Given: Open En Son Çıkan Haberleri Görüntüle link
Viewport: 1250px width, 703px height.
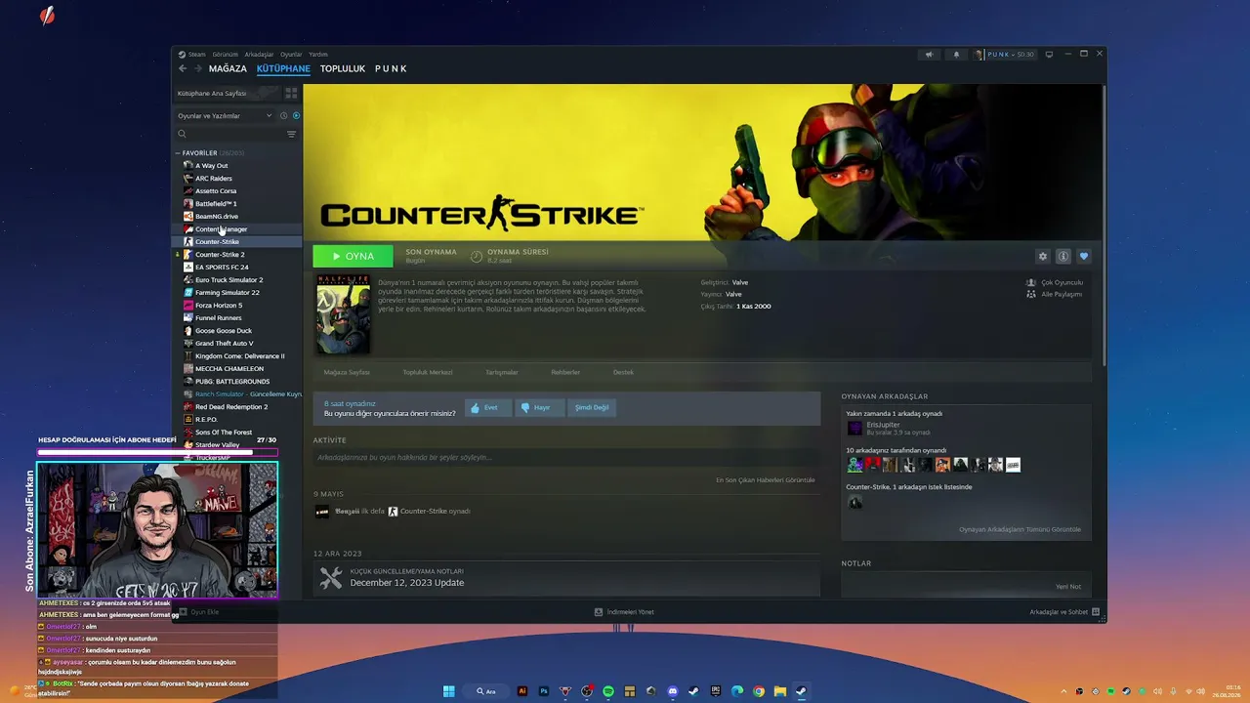Looking at the screenshot, I should click(x=766, y=480).
